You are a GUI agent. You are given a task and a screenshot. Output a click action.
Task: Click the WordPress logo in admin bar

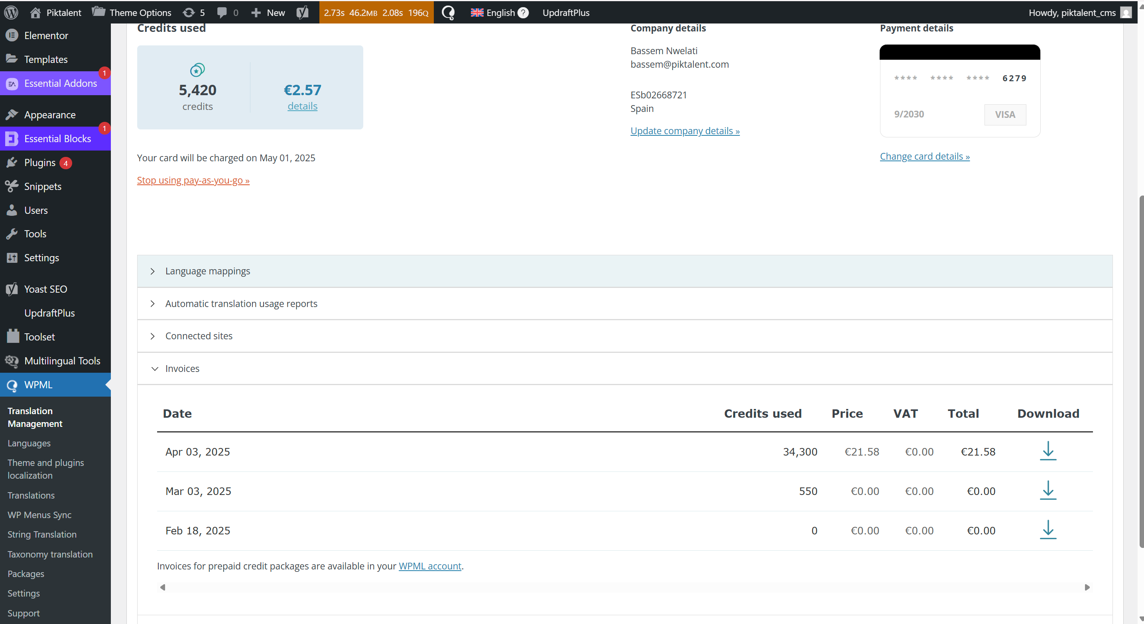click(11, 12)
